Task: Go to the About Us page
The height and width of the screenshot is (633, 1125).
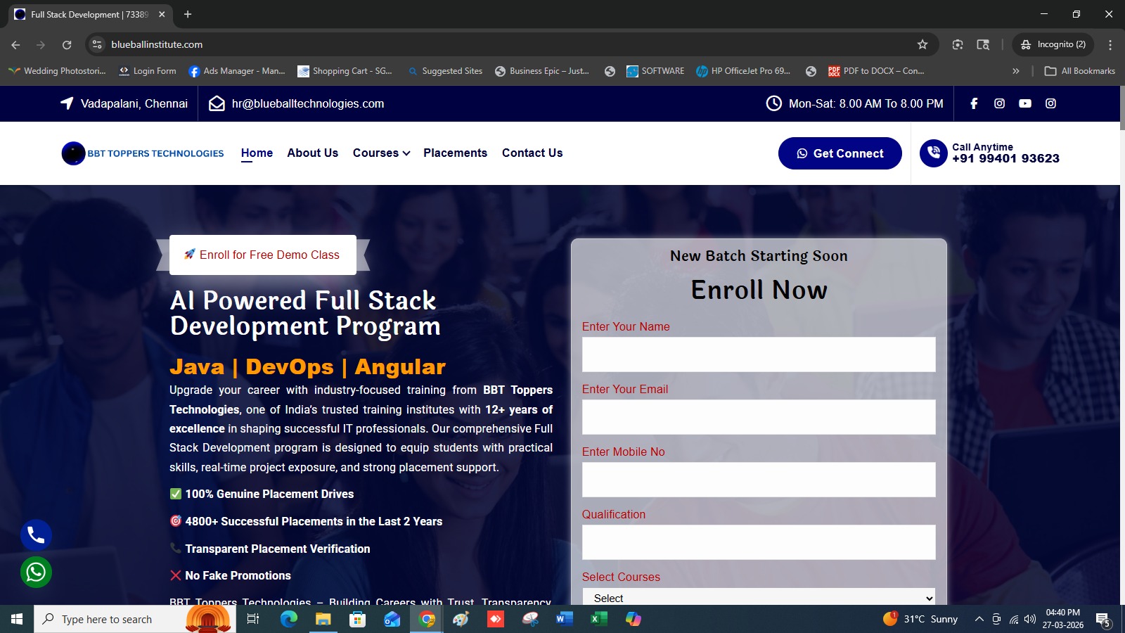Action: [x=312, y=153]
